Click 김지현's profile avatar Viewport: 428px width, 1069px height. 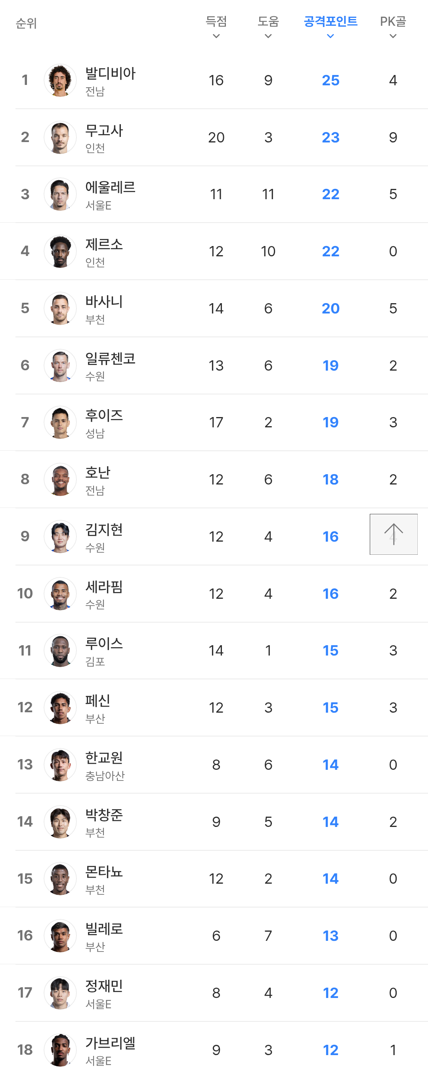tap(60, 536)
